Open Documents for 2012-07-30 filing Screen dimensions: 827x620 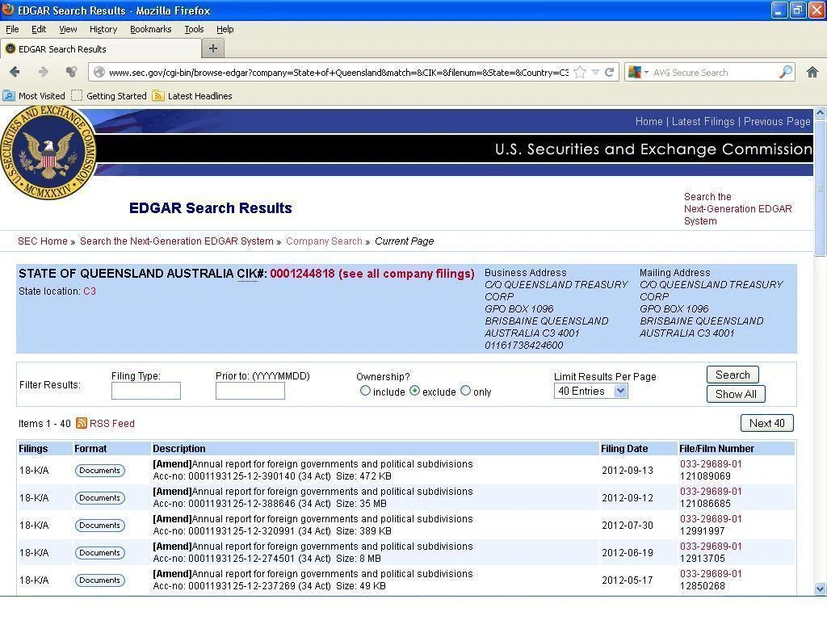click(x=99, y=525)
